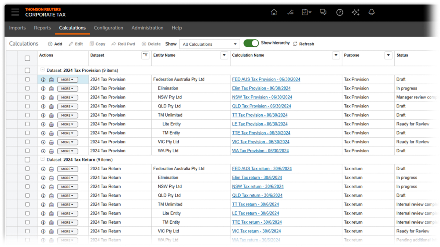Click the Add calculation button
The width and height of the screenshot is (440, 247).
(x=55, y=44)
